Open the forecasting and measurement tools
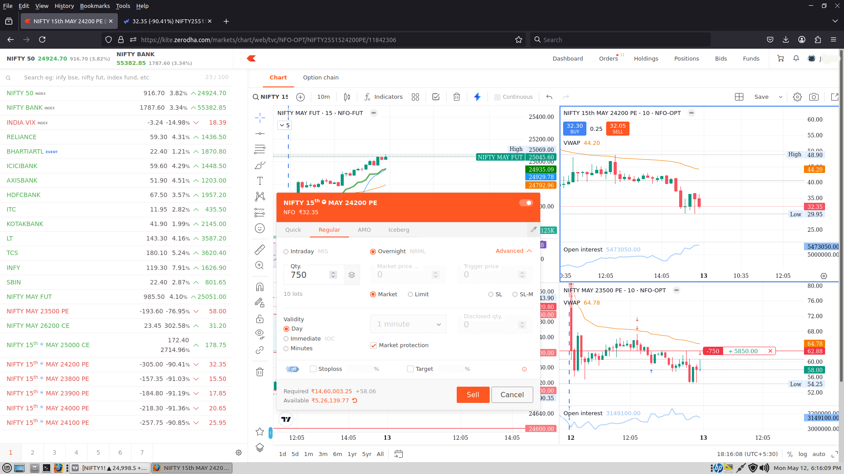The image size is (844, 474). click(260, 212)
